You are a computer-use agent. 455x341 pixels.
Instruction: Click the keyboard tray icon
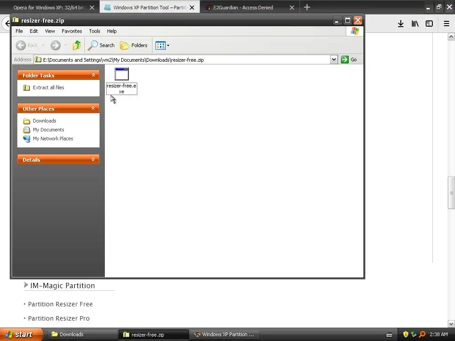click(x=389, y=335)
